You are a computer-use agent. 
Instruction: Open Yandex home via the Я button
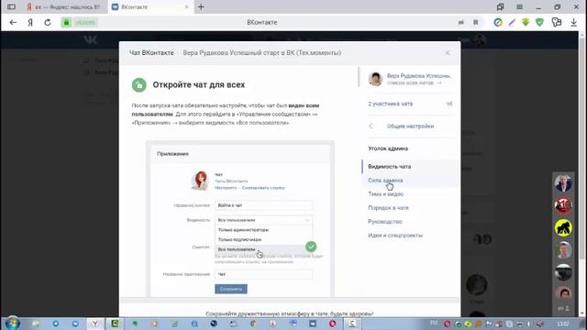[30, 22]
